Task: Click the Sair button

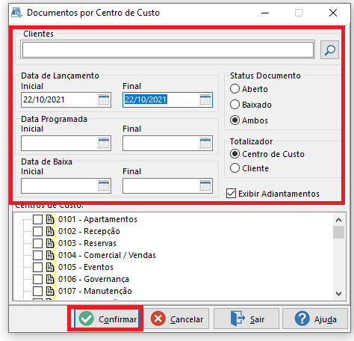Action: tap(246, 319)
